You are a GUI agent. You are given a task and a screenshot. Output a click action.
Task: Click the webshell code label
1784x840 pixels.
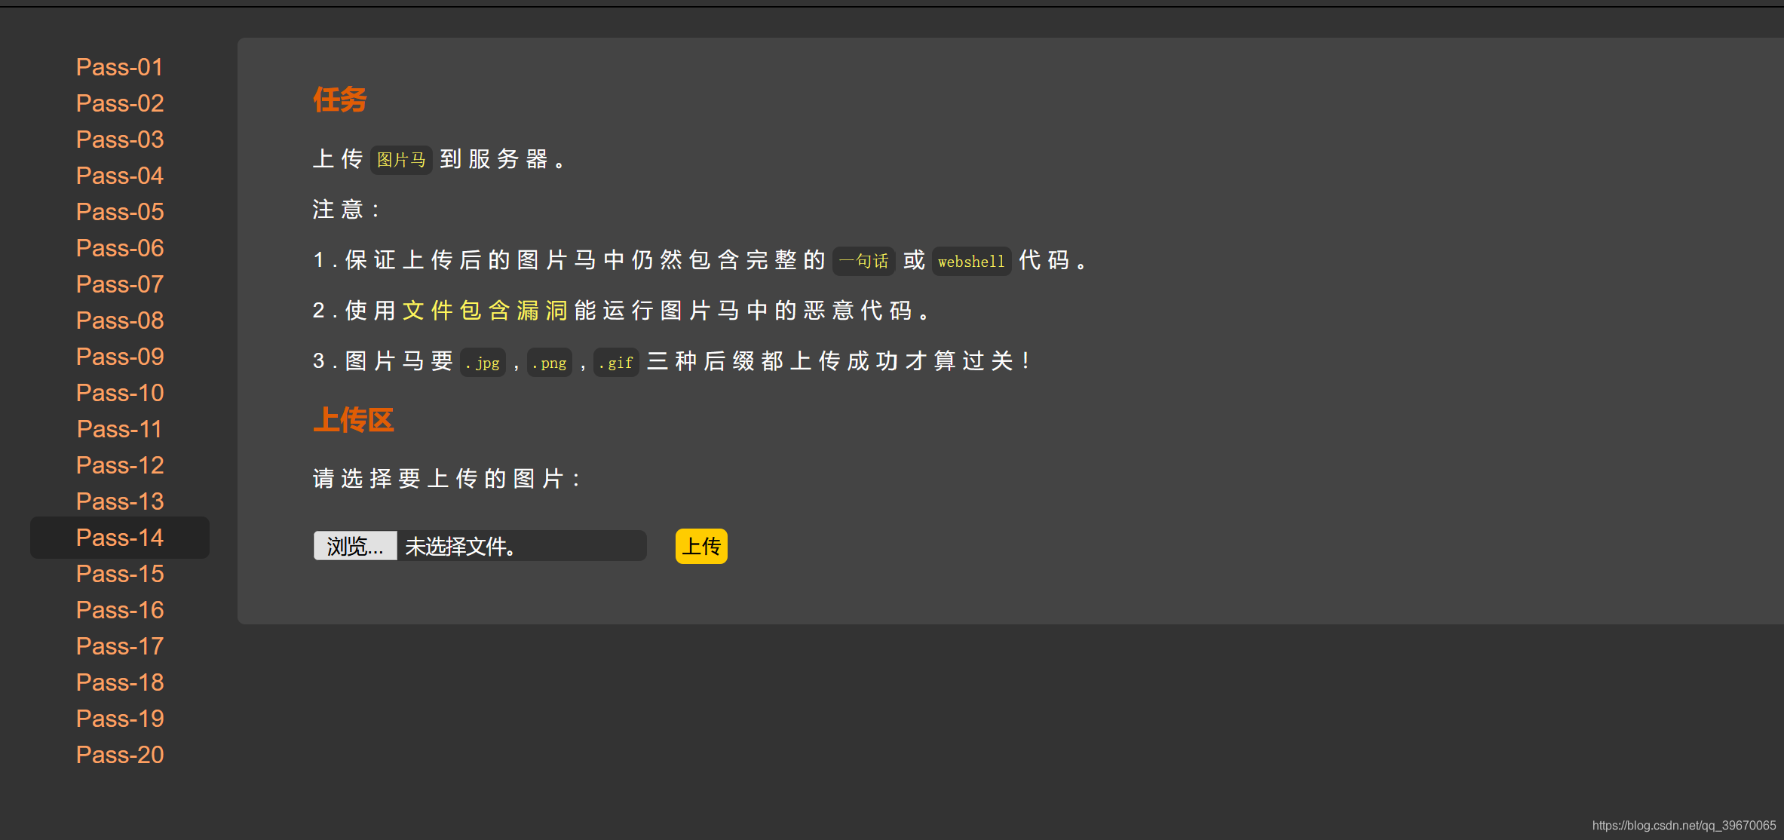point(971,262)
